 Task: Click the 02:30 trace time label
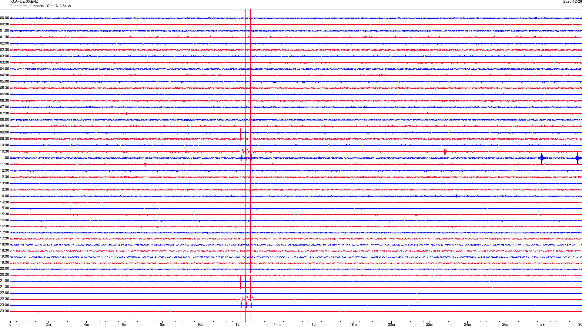pyautogui.click(x=5, y=50)
